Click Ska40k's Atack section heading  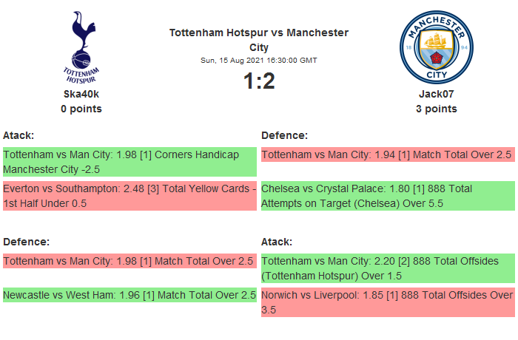[18, 135]
